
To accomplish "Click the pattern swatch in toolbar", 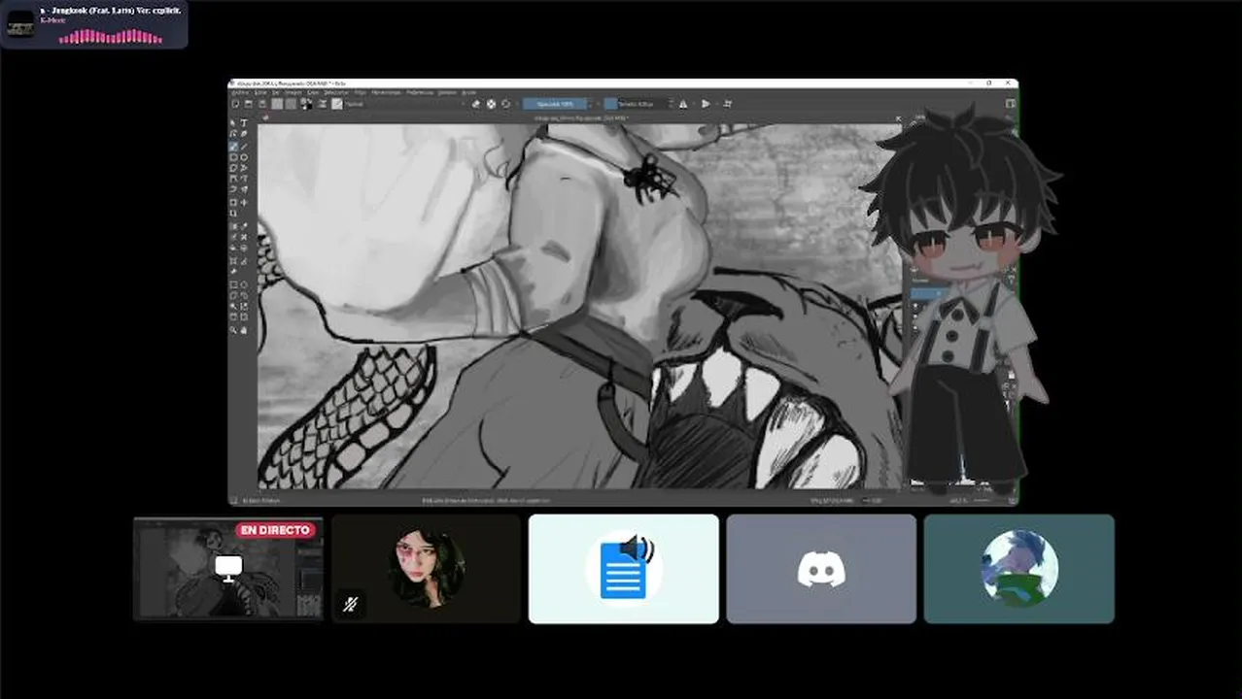I will pos(291,104).
